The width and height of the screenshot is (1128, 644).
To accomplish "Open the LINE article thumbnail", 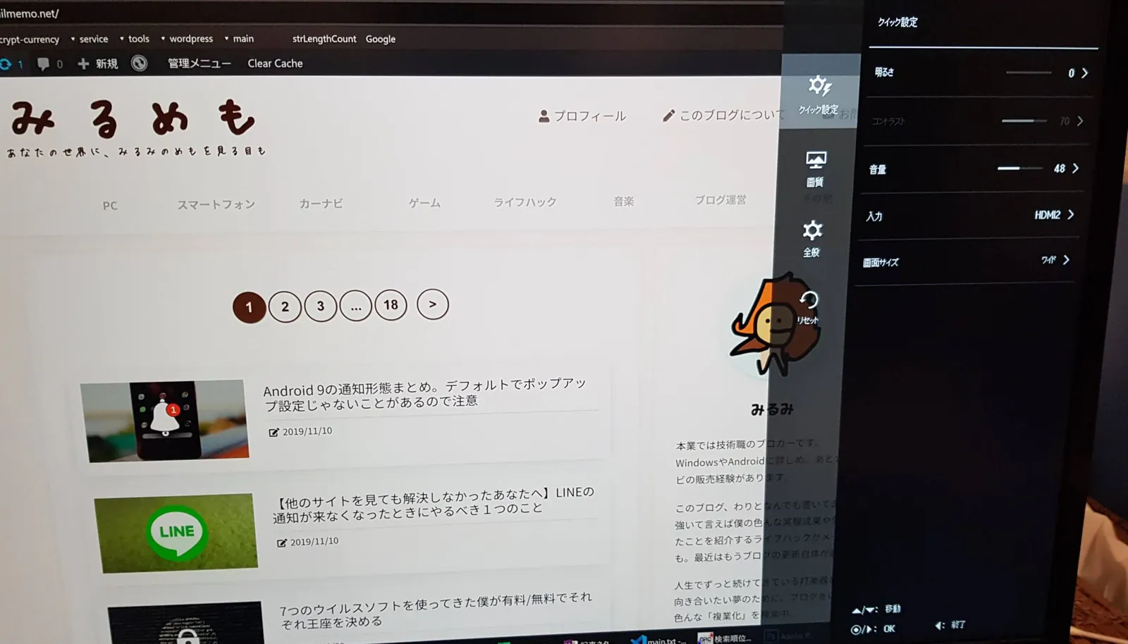I will click(176, 533).
